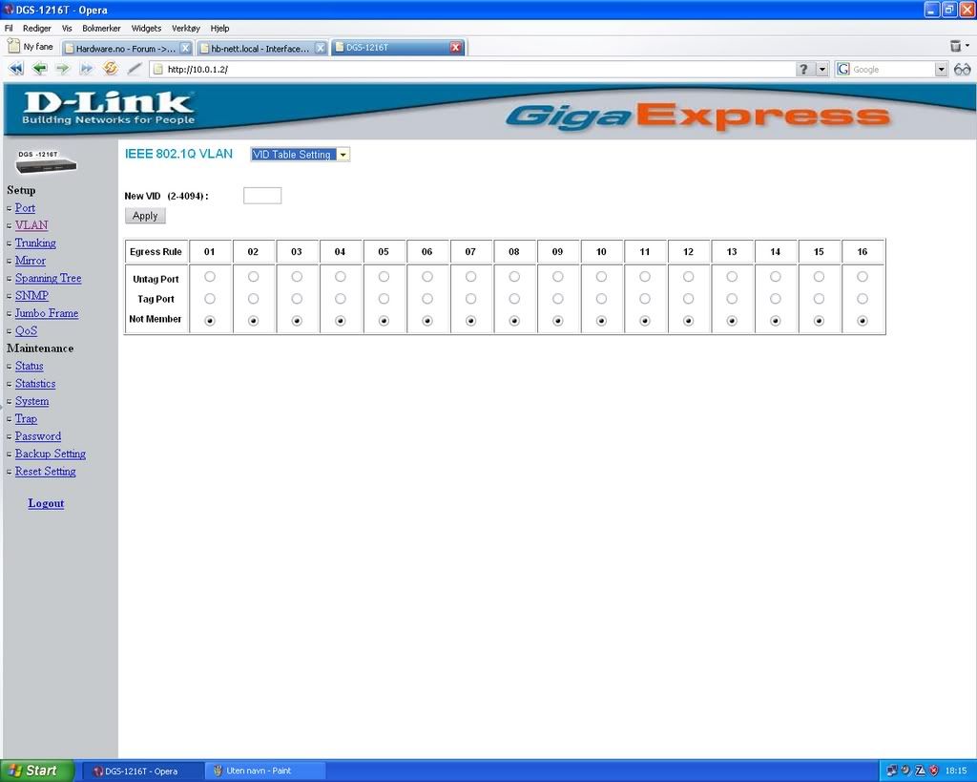977x782 pixels.
Task: Select Tag Port for port 08
Action: (x=514, y=299)
